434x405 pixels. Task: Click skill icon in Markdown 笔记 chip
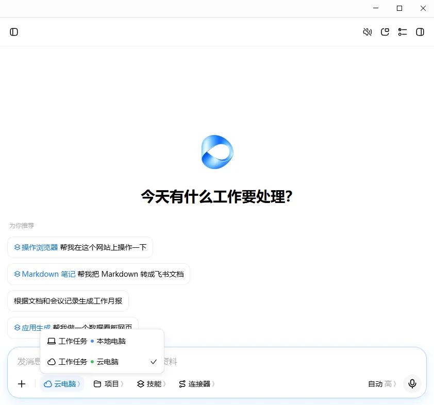click(17, 274)
